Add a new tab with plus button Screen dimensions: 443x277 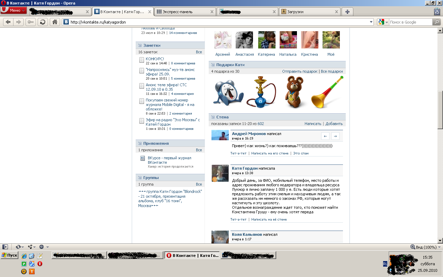pos(347,12)
